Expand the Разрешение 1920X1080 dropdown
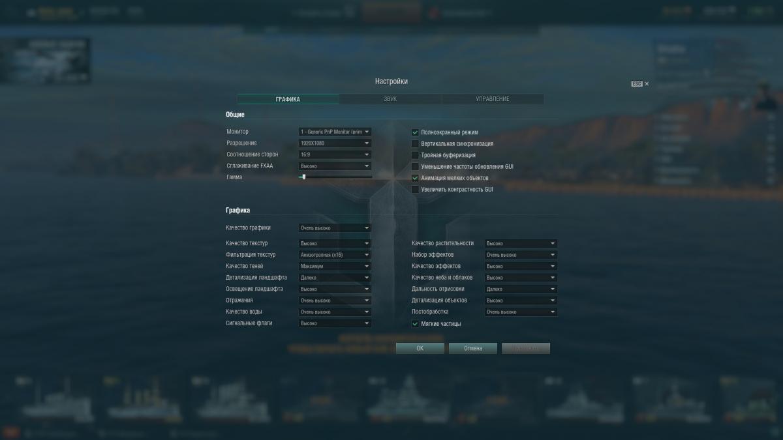The width and height of the screenshot is (783, 440). tap(335, 143)
